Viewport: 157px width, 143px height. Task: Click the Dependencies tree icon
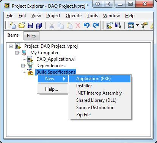[x=30, y=66]
